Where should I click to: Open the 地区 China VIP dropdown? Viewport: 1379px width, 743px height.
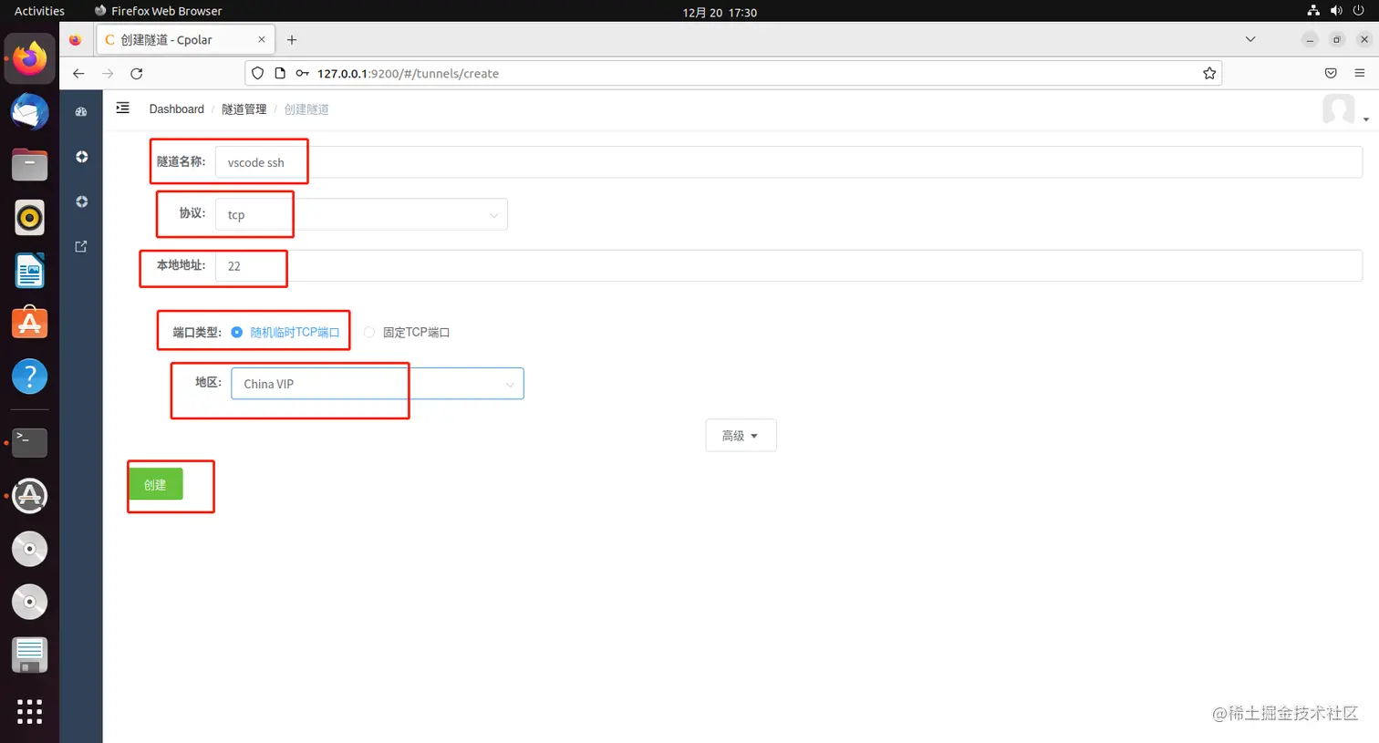coord(378,384)
